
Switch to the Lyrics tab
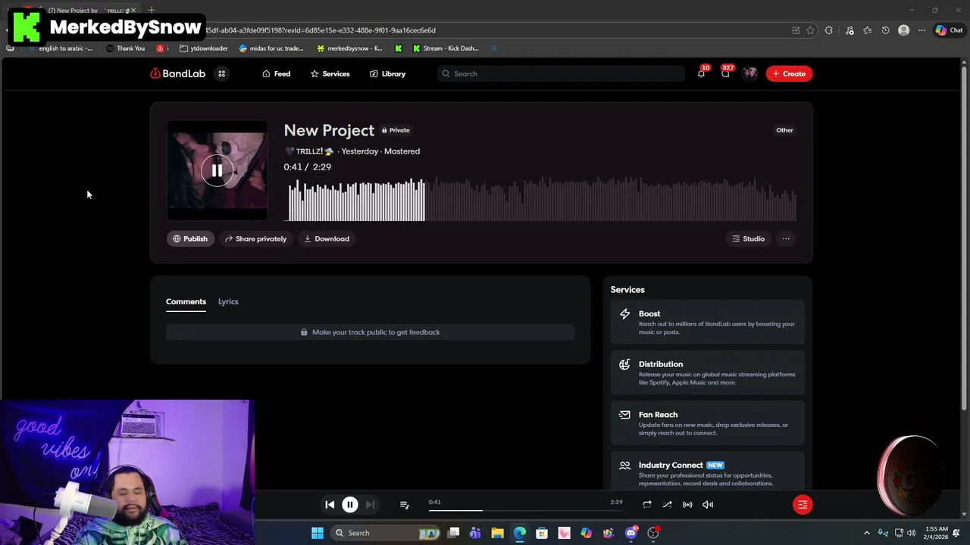tap(228, 301)
